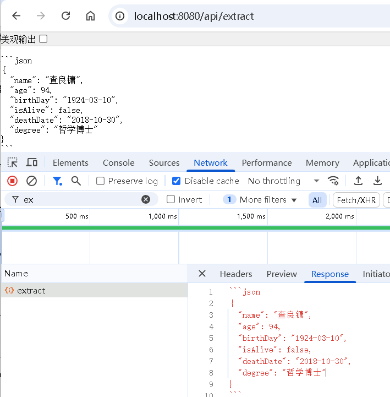Click the 500 ms timeline label
The height and width of the screenshot is (397, 390).
(x=76, y=216)
